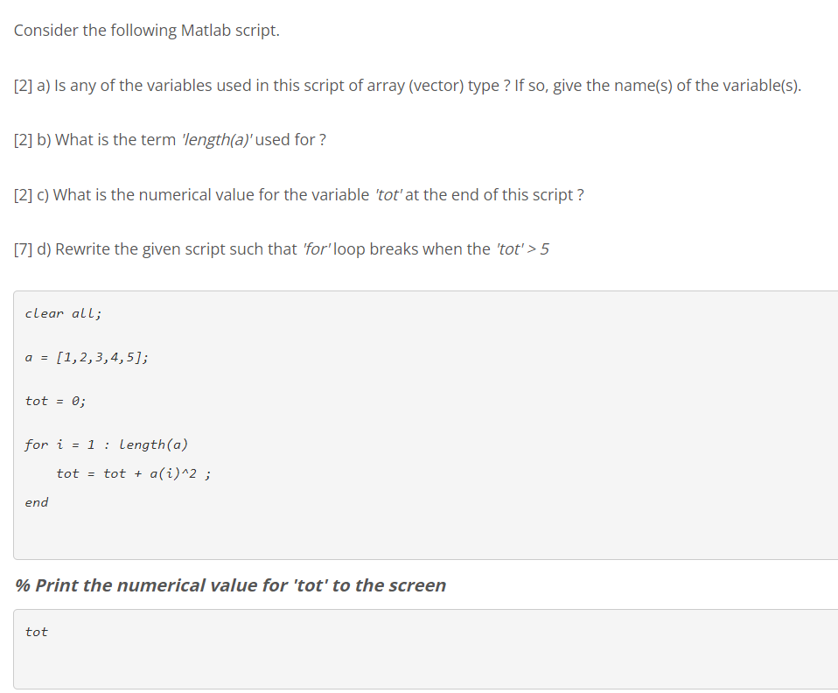Screen dimensions: 838x693
Task: Click the italic 'tot' in question c
Action: (x=388, y=195)
